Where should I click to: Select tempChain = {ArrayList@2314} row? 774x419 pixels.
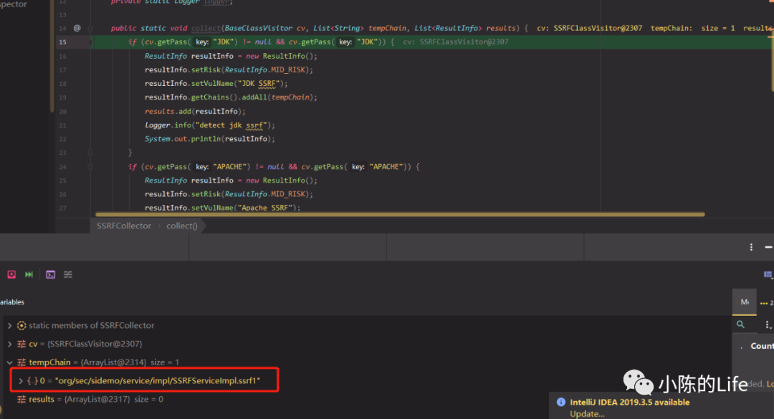click(x=104, y=362)
